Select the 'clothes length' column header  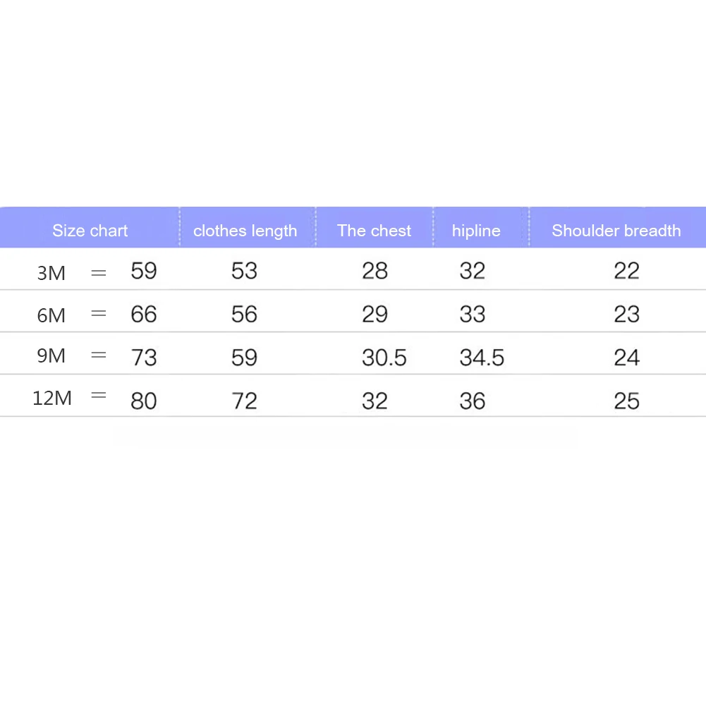tap(245, 231)
